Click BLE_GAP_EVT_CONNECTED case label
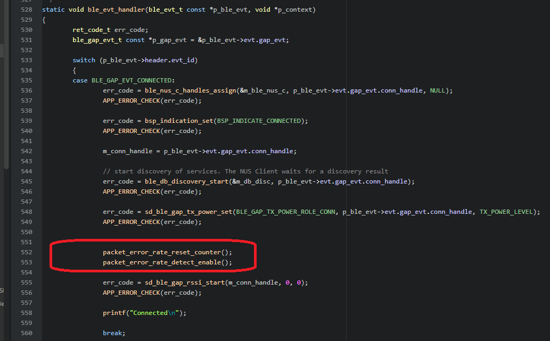 pyautogui.click(x=132, y=81)
